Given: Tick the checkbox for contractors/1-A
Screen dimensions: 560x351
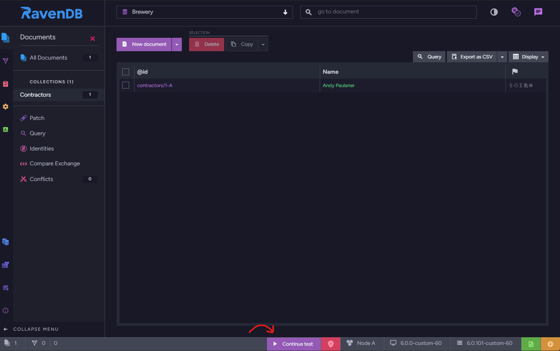Looking at the screenshot, I should 126,85.
